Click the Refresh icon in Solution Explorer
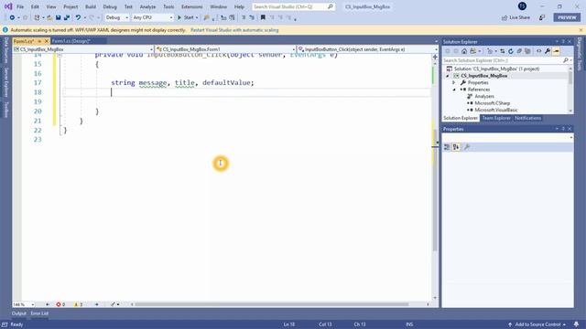 (x=511, y=51)
